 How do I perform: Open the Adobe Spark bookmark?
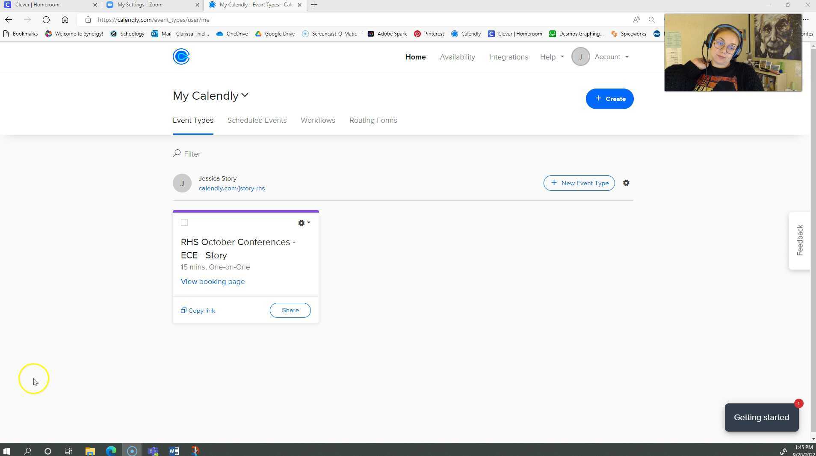tap(387, 34)
